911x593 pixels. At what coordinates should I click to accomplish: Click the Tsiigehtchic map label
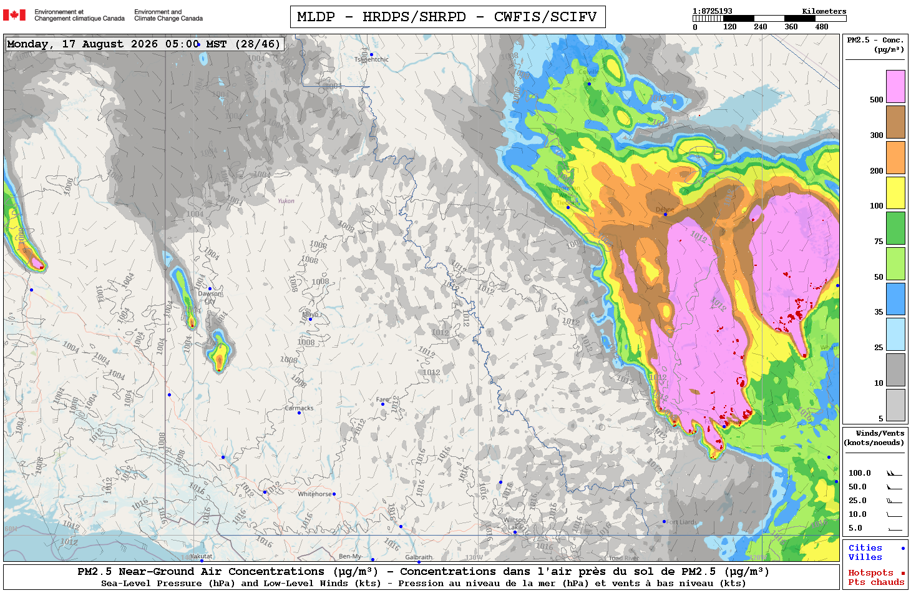371,60
